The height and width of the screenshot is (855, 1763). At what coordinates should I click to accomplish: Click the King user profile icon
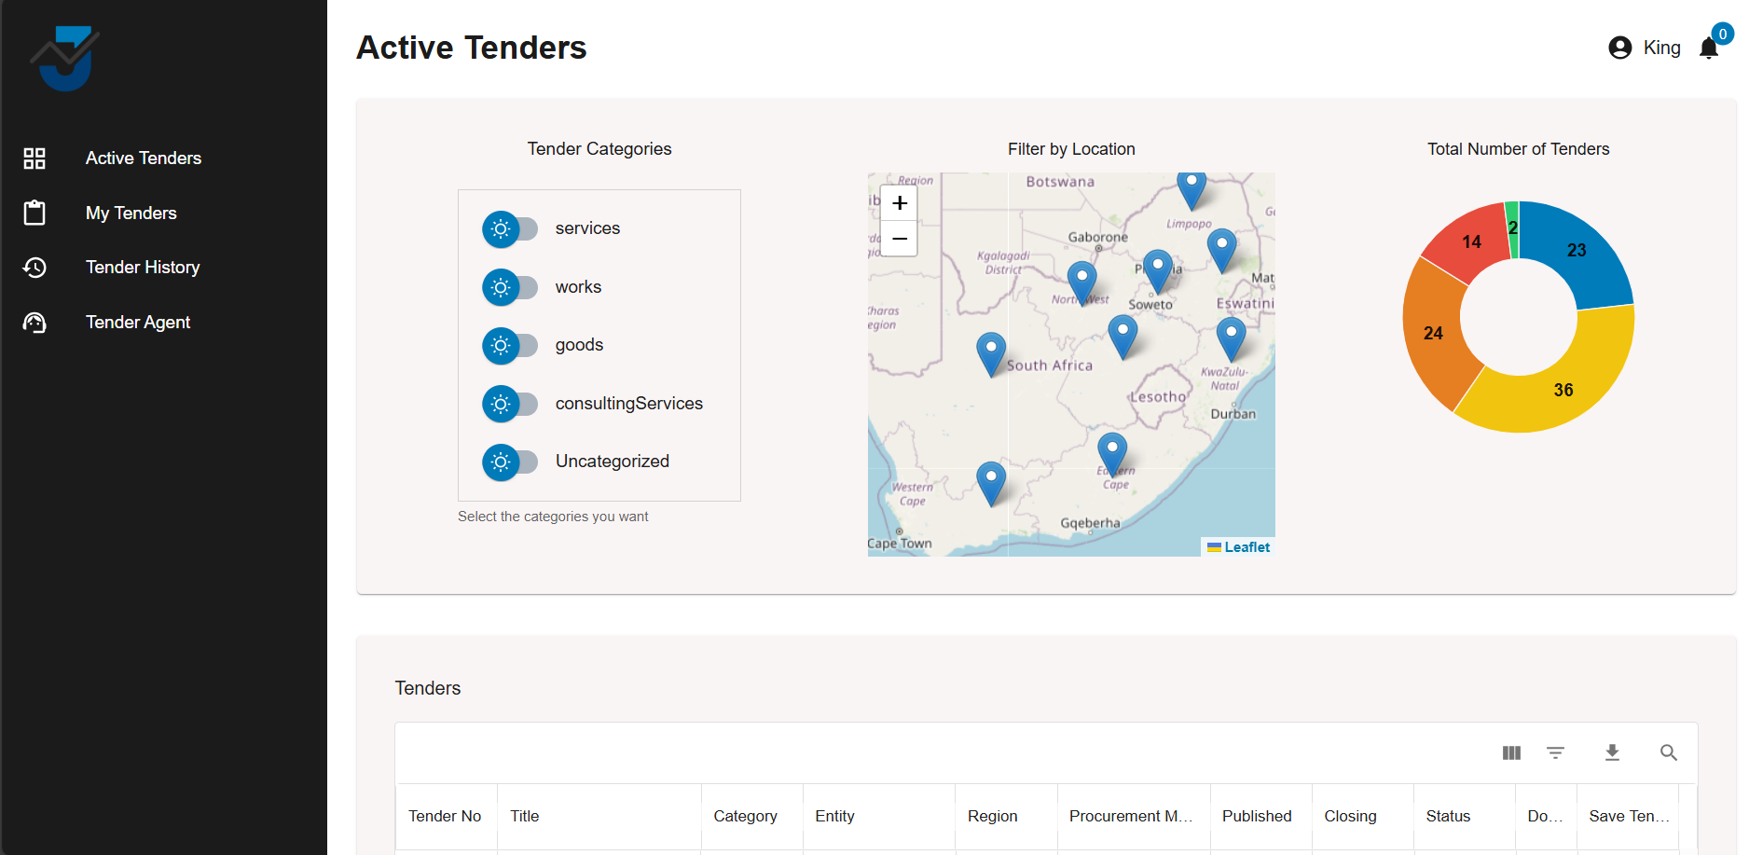tap(1620, 48)
